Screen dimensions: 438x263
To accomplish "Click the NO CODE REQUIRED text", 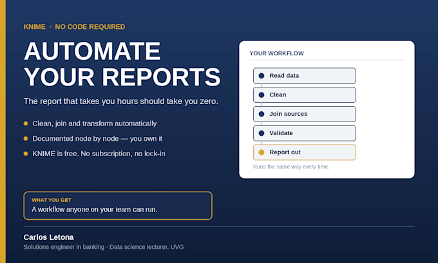I will coord(90,27).
